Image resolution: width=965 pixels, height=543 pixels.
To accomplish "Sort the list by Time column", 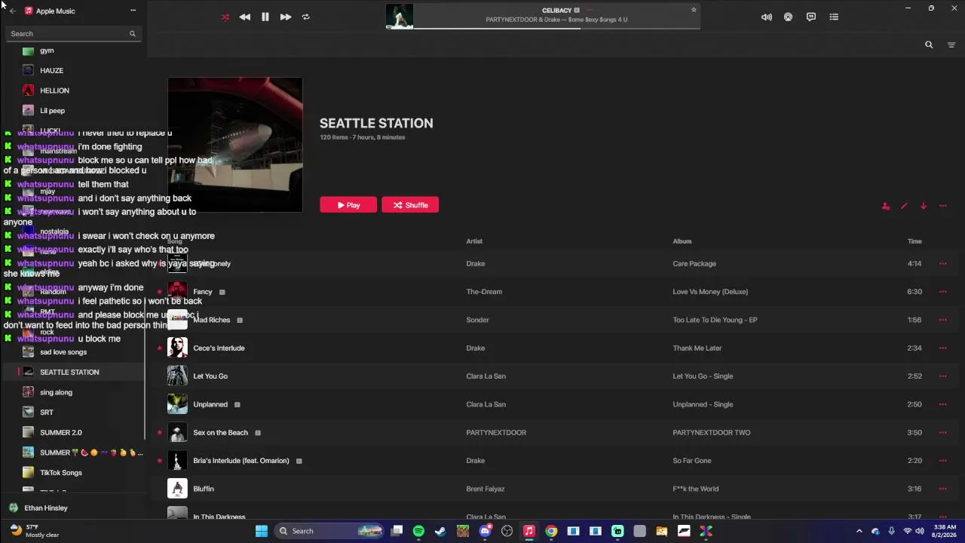I will pos(914,241).
